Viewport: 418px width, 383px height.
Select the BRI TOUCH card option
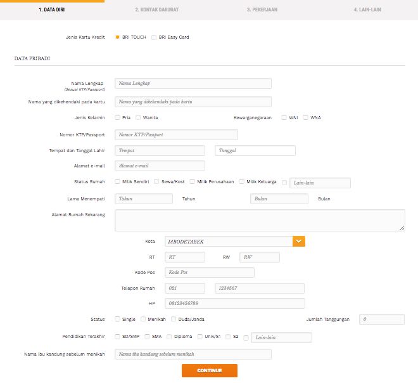117,37
